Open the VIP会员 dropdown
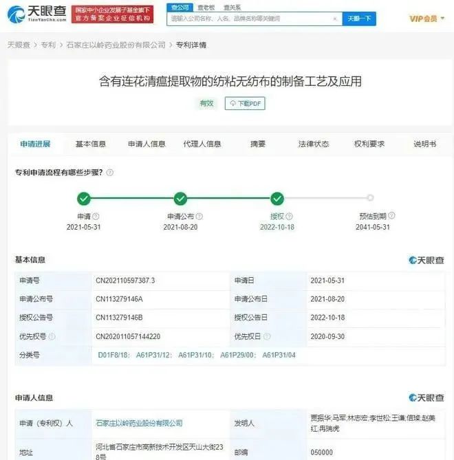The height and width of the screenshot is (460, 454). coord(426,19)
